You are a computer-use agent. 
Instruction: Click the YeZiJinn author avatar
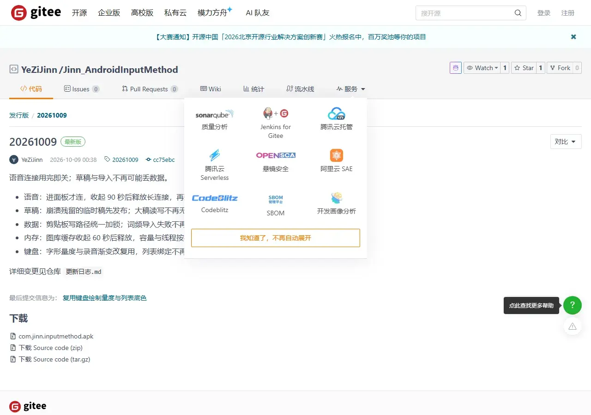(x=14, y=160)
